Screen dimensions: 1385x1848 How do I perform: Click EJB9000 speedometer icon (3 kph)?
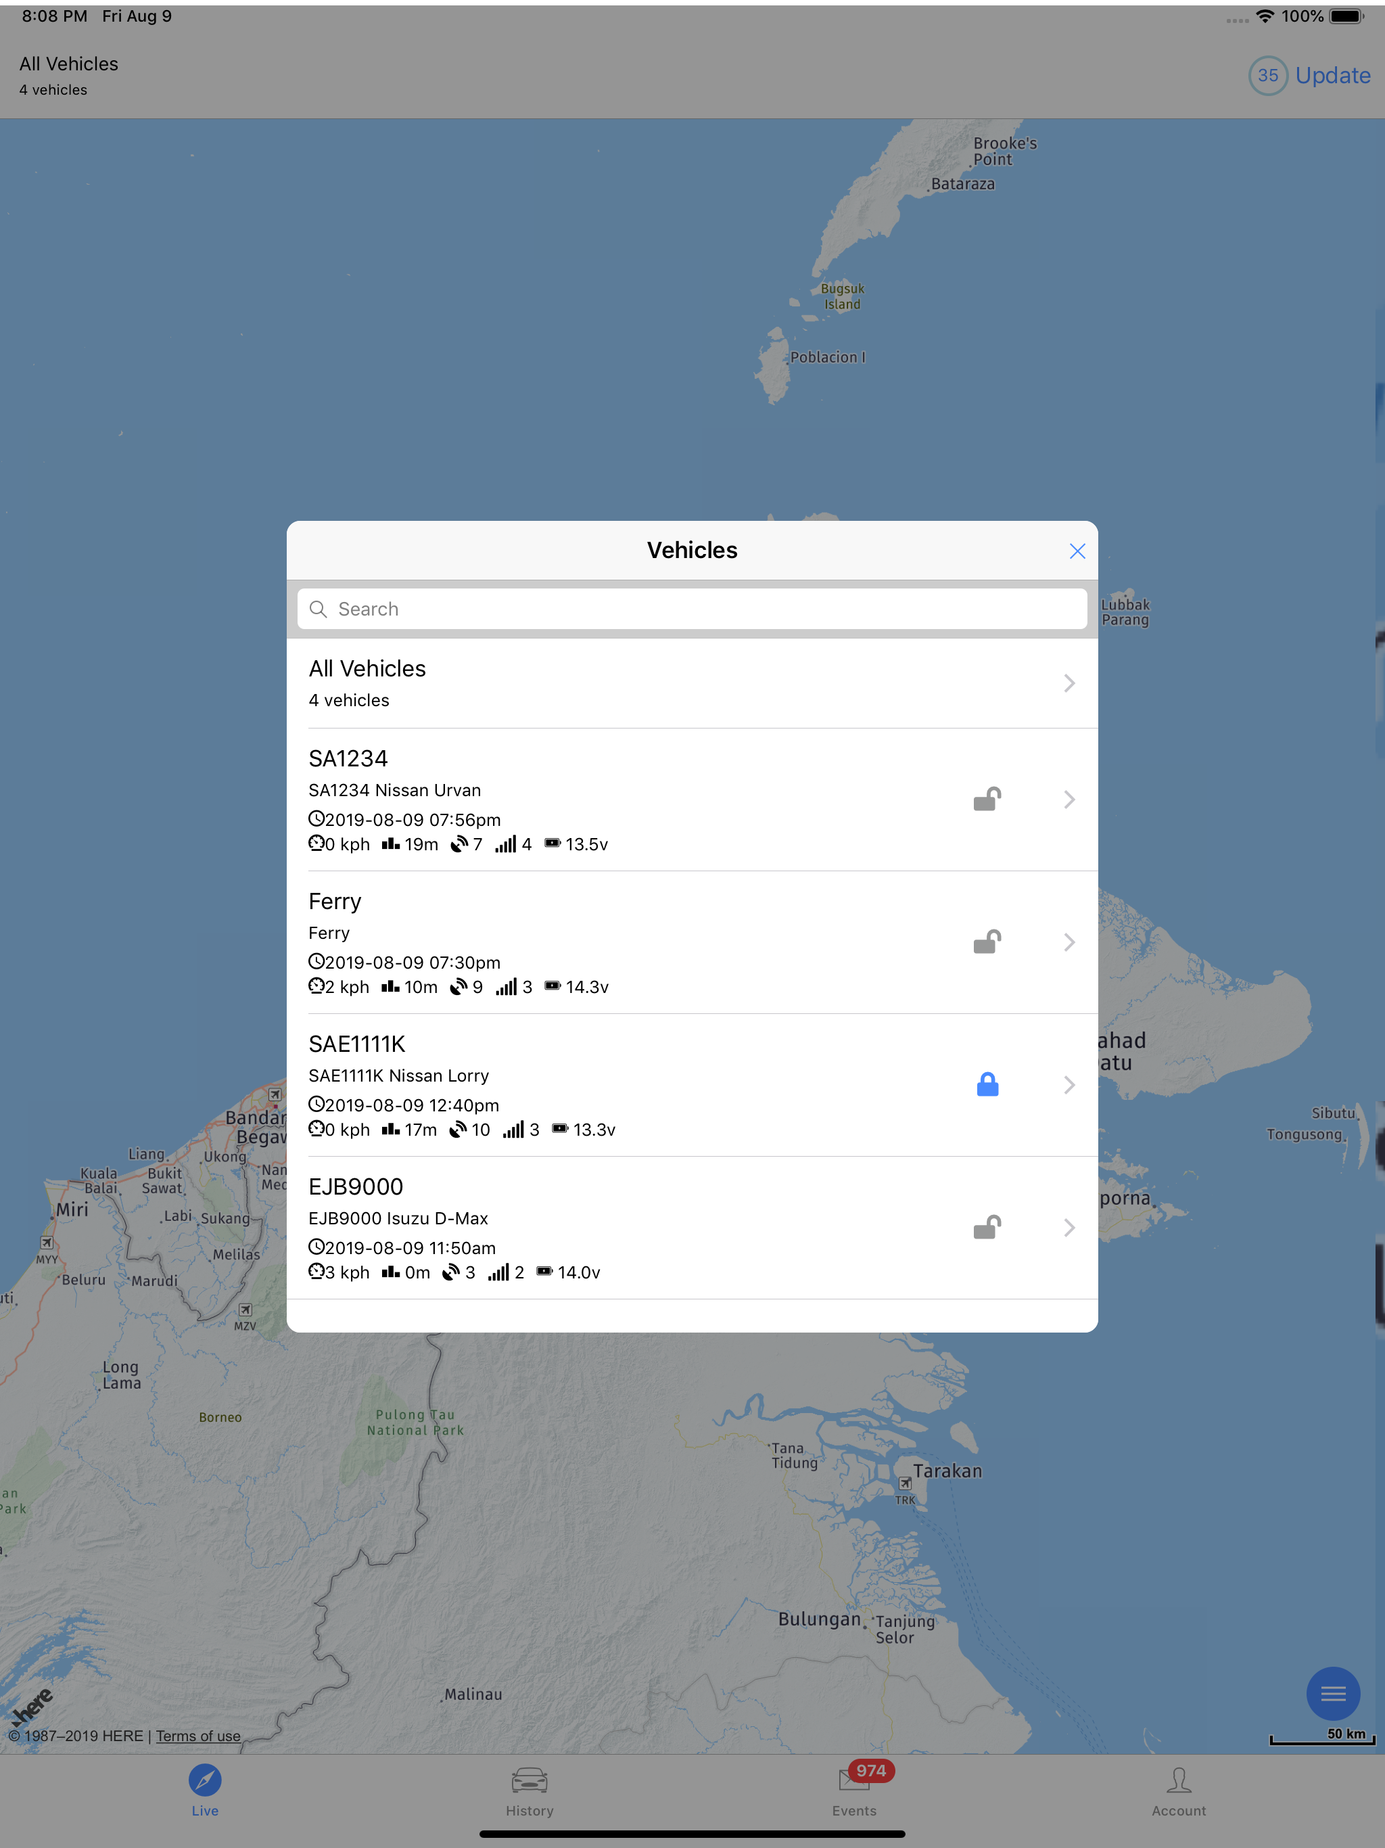coord(316,1272)
